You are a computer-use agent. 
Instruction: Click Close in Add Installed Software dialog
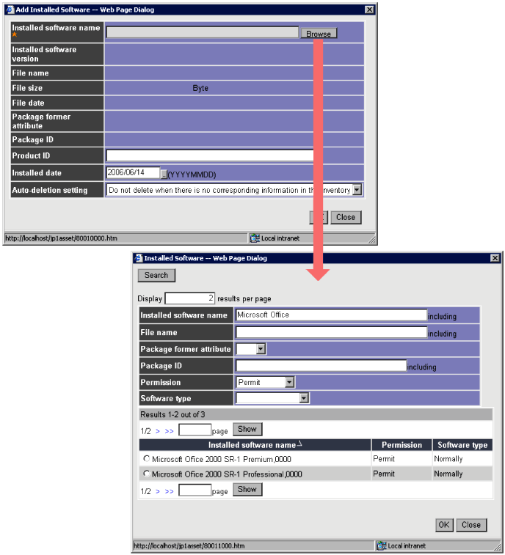(x=346, y=217)
